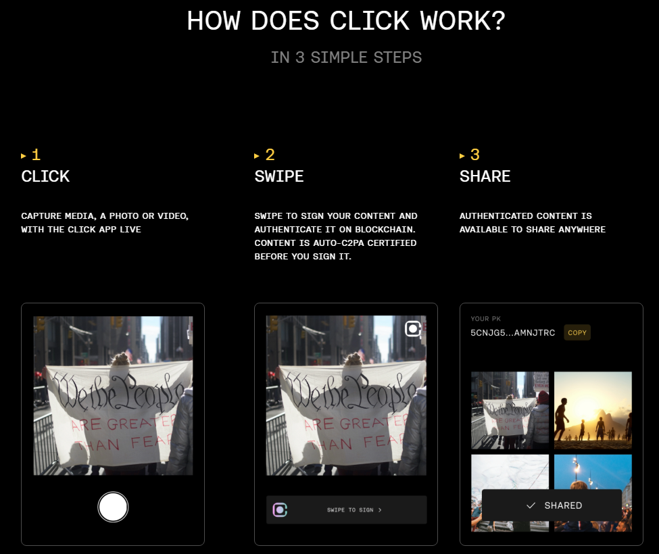Click the pink Click logo on the swipe bar
The width and height of the screenshot is (659, 554).
(x=280, y=510)
